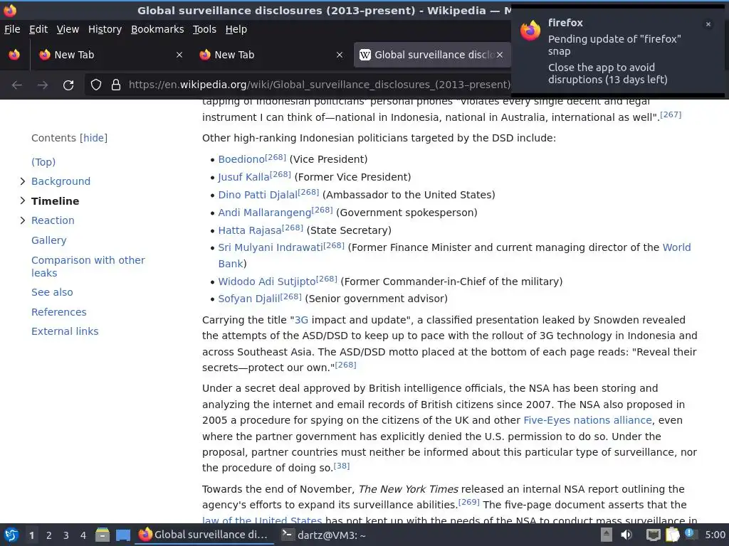The width and height of the screenshot is (729, 546).
Task: Close the Global surveillance disclosures tab
Action: pyautogui.click(x=500, y=55)
